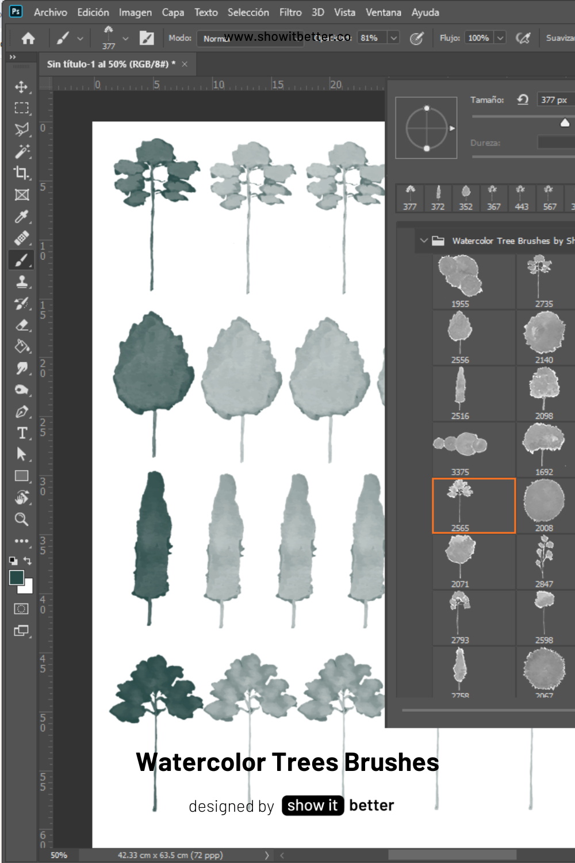Switch to the Sin título-1 document tab
This screenshot has height=863, width=575.
point(112,64)
